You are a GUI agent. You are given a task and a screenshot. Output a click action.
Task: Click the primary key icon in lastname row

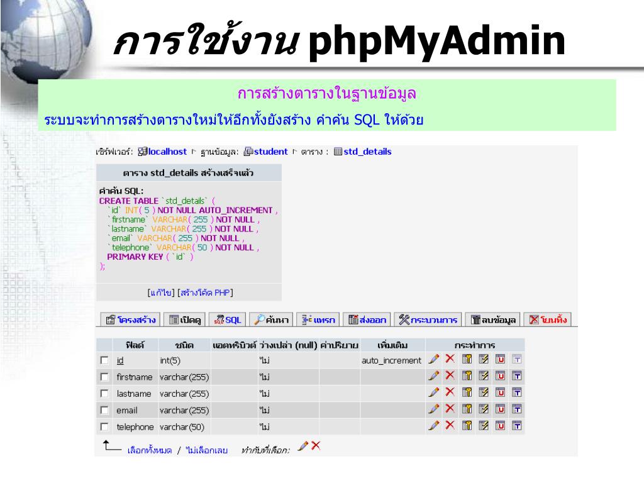pyautogui.click(x=467, y=392)
